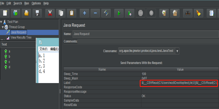The image size is (219, 109).
Task: Click the New test plan icon
Action: click(x=5, y=13)
